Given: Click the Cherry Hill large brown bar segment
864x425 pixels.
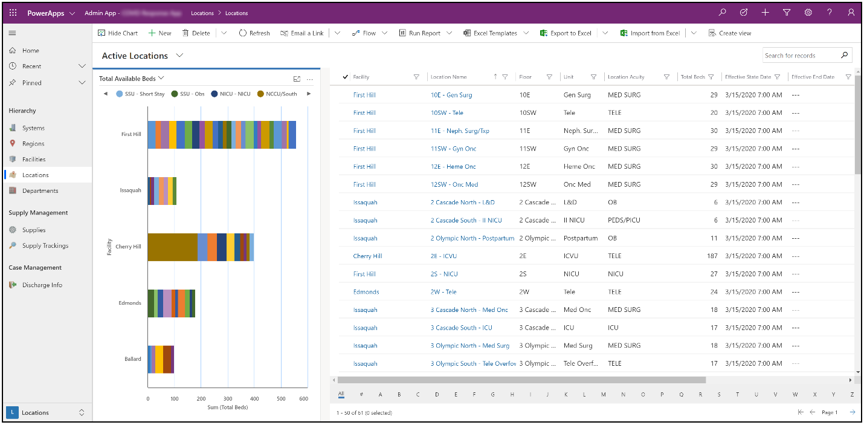Looking at the screenshot, I should tap(173, 247).
